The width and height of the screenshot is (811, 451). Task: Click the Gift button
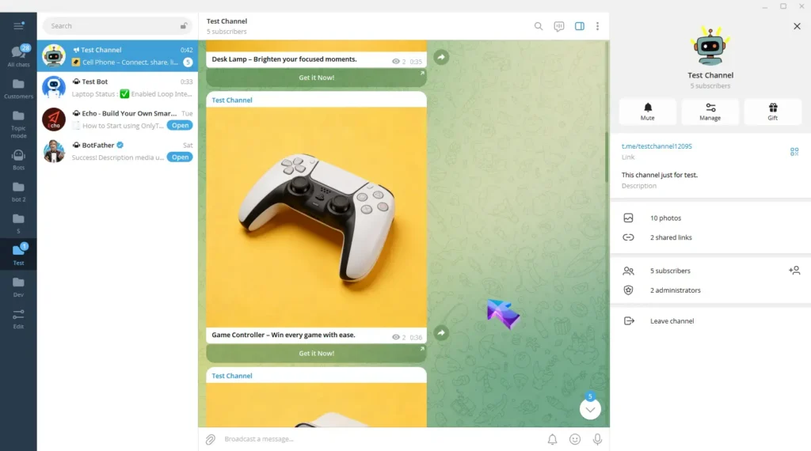pyautogui.click(x=773, y=111)
